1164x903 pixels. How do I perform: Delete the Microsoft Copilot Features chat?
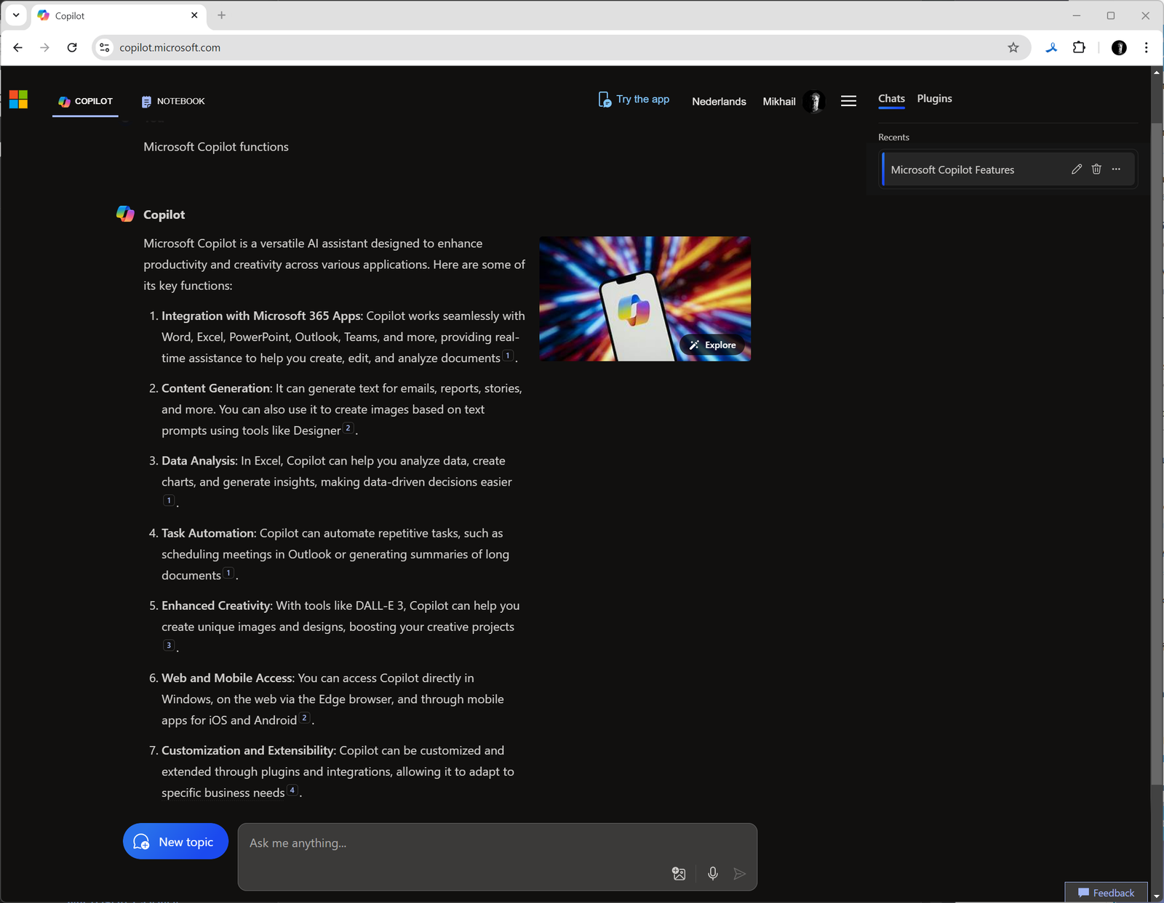click(x=1096, y=169)
